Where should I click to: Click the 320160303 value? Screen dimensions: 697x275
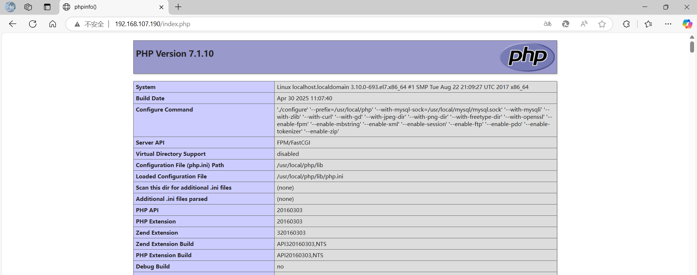coord(291,233)
